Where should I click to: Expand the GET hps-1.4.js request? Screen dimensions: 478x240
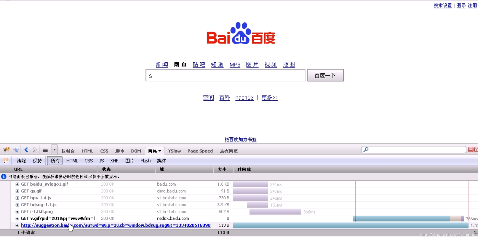point(17,198)
